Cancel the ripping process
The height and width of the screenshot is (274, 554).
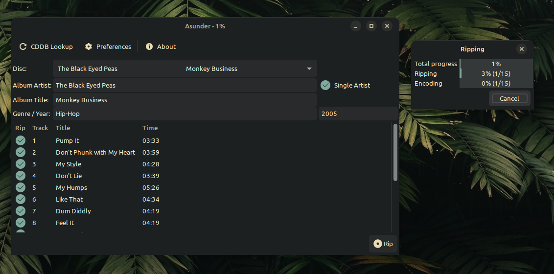509,98
